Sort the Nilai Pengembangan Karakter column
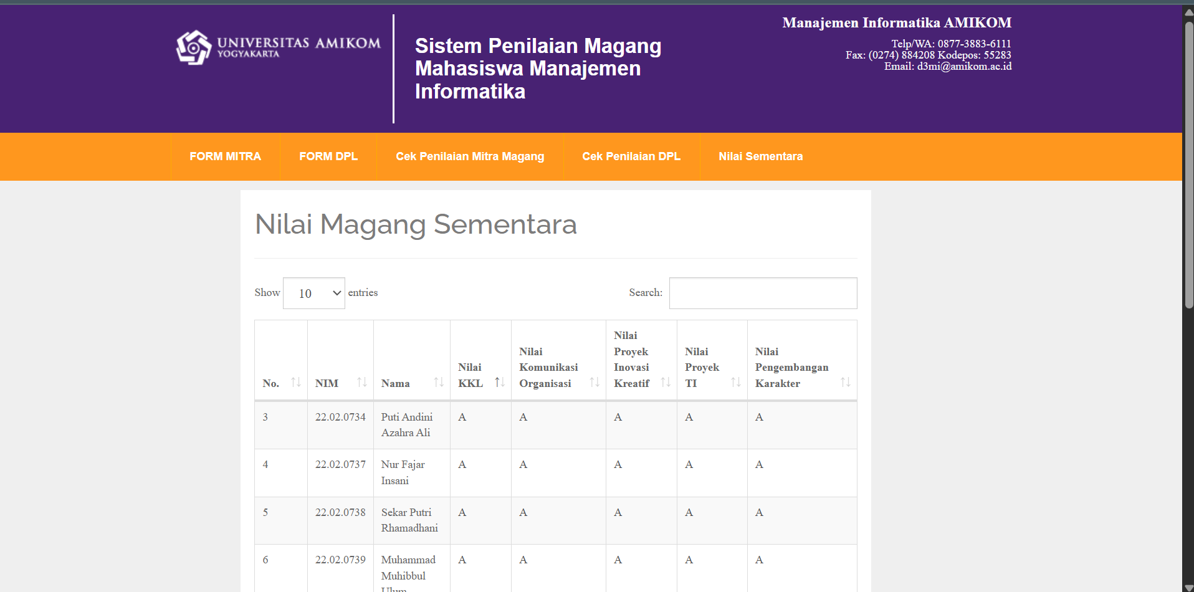This screenshot has width=1194, height=592. [x=846, y=382]
